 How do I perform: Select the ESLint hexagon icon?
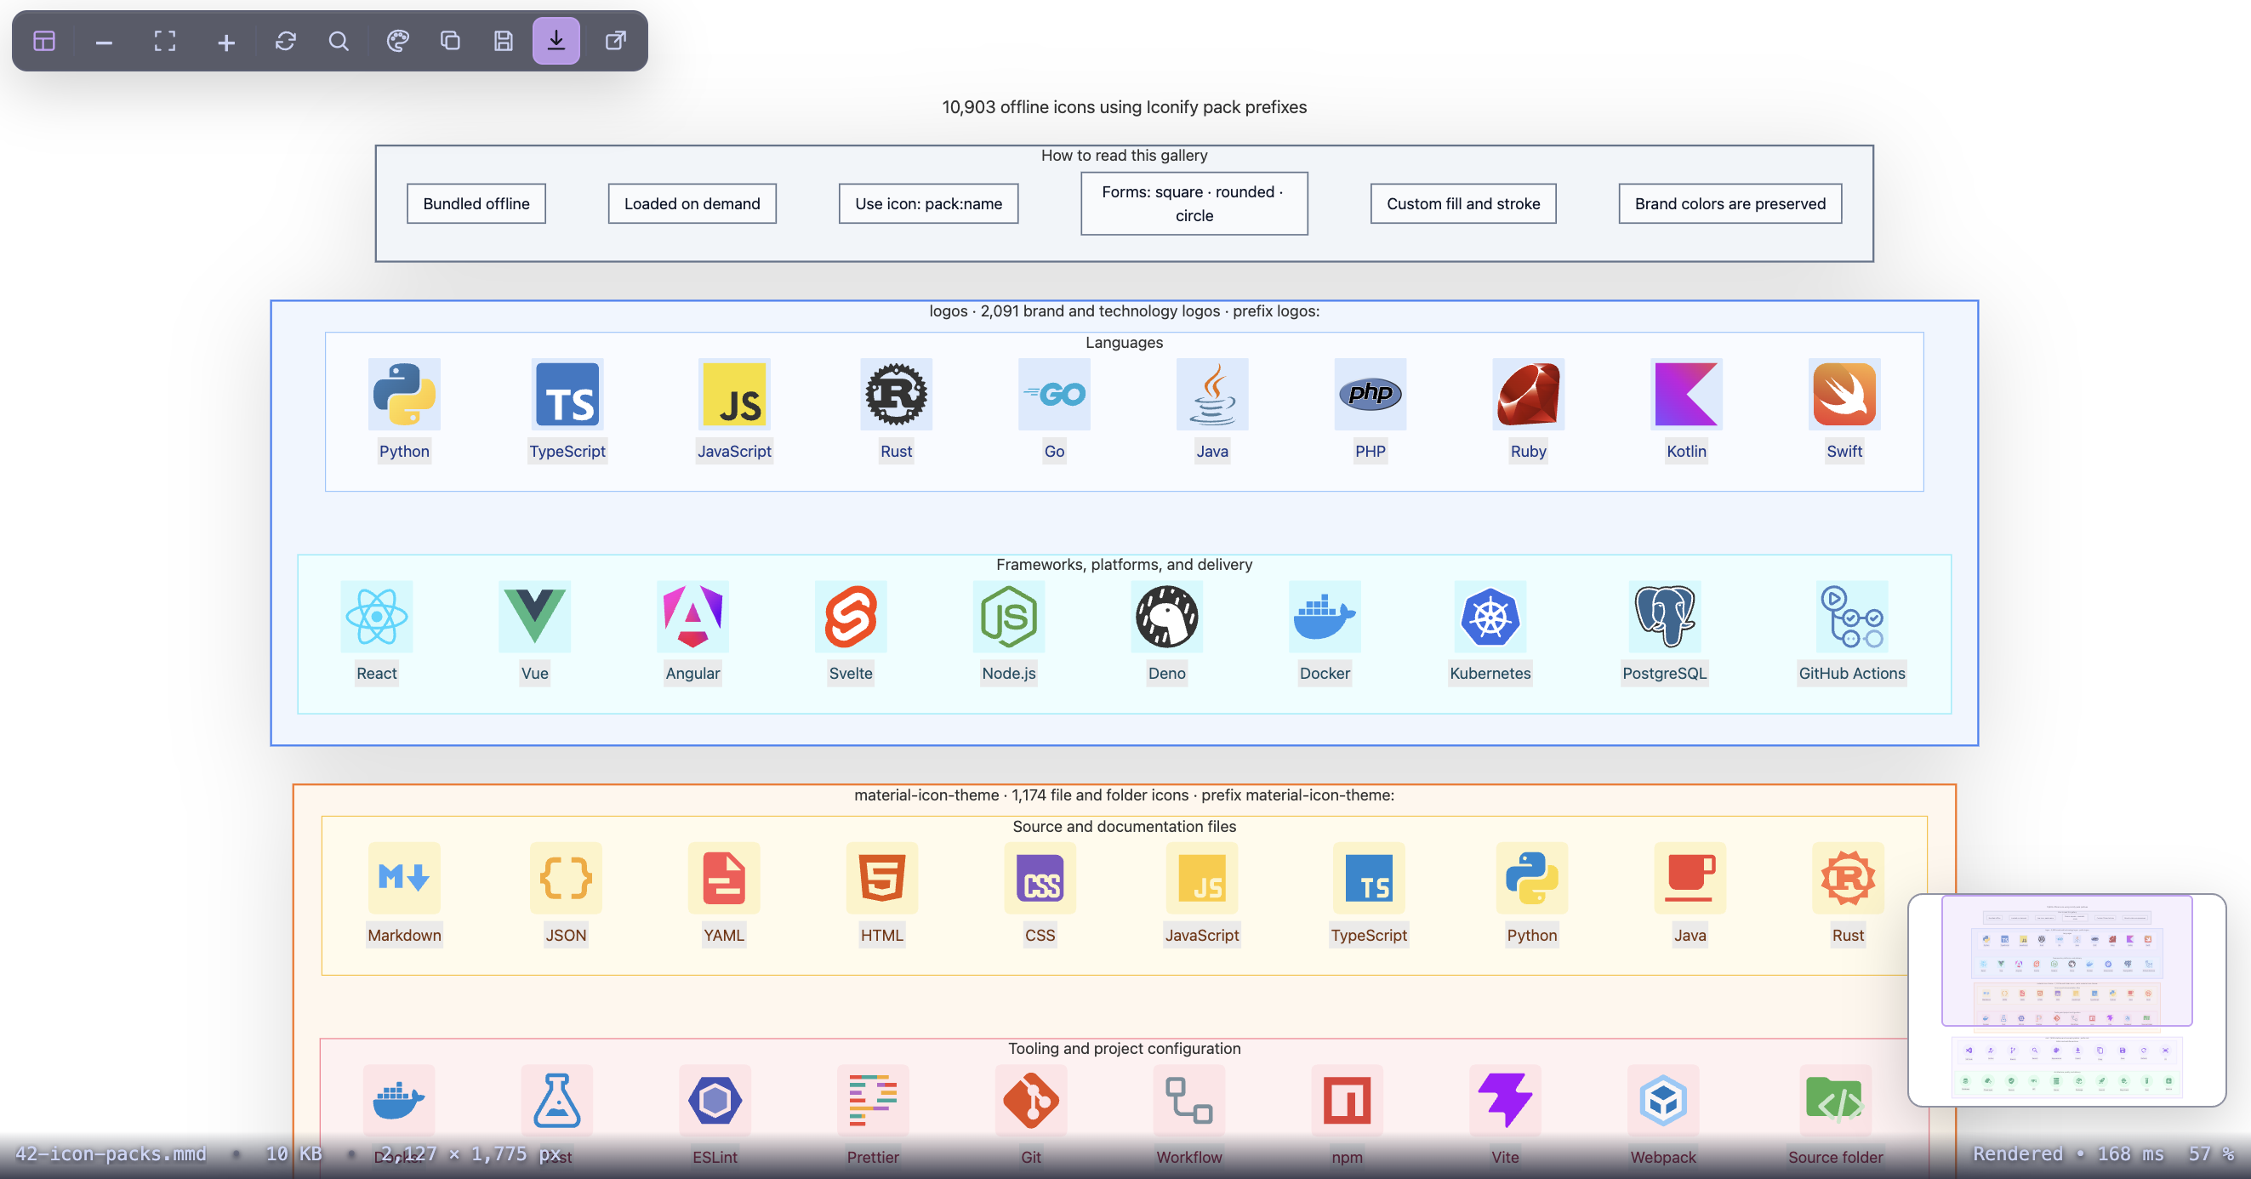715,1100
